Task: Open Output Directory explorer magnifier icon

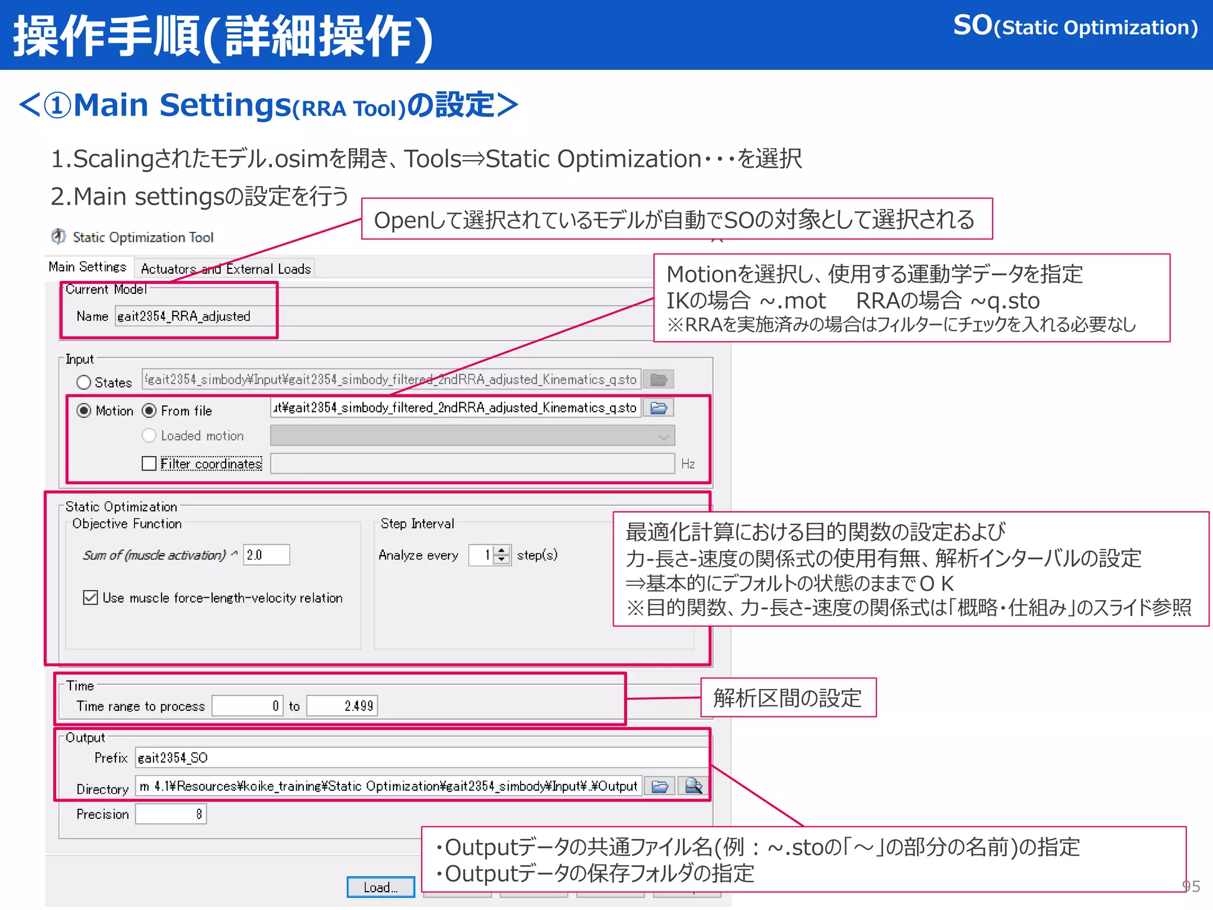Action: click(693, 786)
